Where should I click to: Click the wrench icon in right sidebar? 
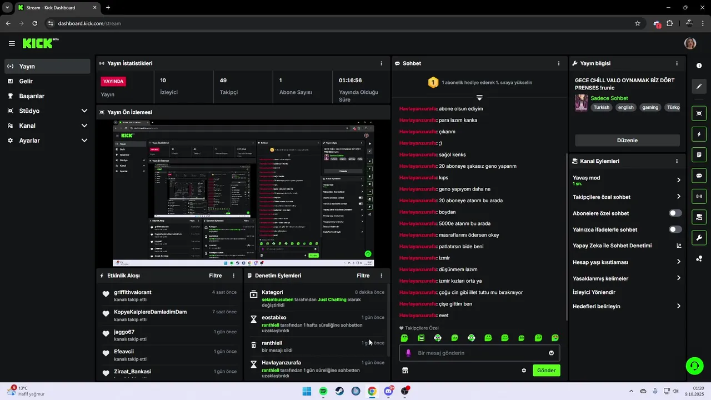(x=699, y=238)
